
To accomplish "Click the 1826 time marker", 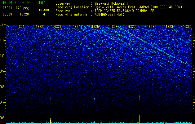I will click(114, 27).
